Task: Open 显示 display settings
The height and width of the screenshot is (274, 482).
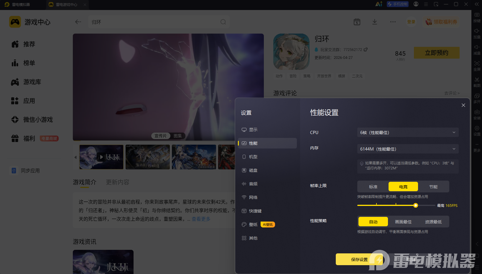Action: click(267, 130)
